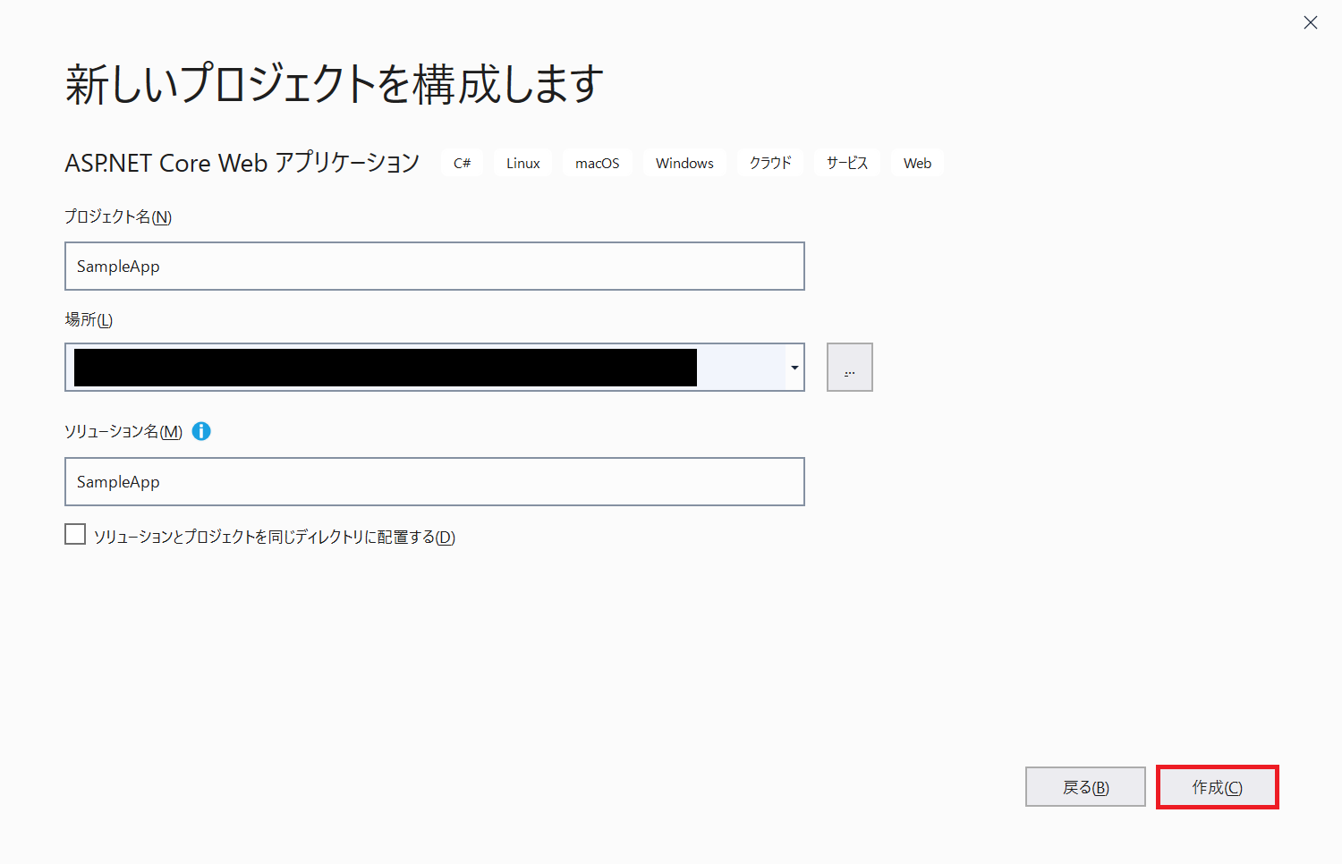Click the solution name info icon
Image resolution: width=1342 pixels, height=864 pixels.
[x=201, y=431]
